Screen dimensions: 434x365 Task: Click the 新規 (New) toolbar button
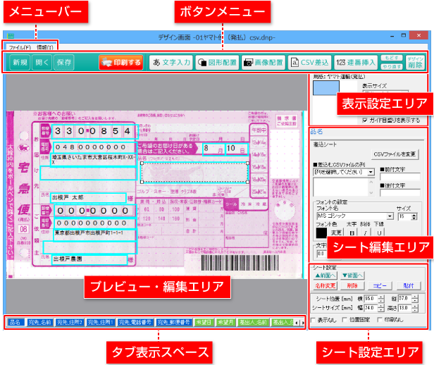[x=20, y=63]
